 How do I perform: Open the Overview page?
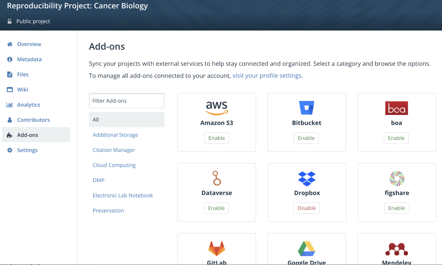(29, 44)
